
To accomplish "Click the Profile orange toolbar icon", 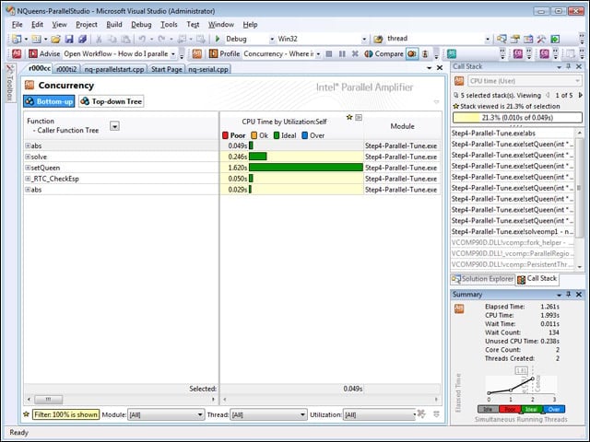I will pos(213,53).
